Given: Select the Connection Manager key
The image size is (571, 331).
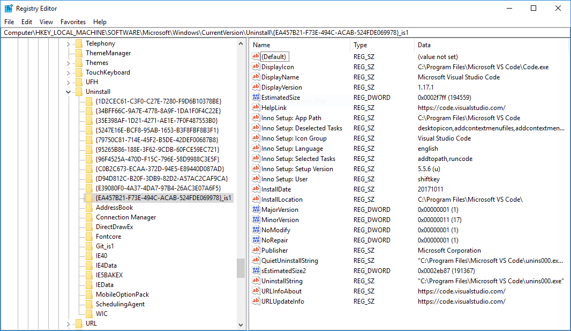Looking at the screenshot, I should [126, 217].
